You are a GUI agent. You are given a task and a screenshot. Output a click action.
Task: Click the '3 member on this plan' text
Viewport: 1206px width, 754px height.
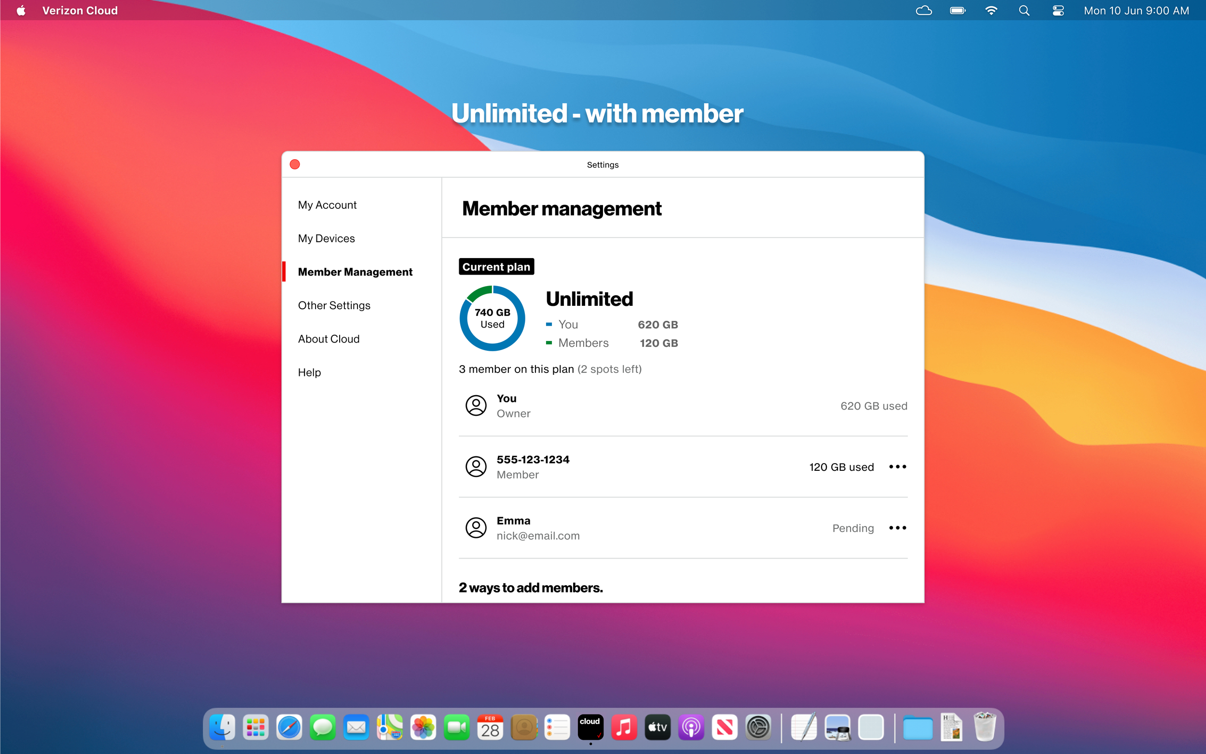tap(516, 369)
